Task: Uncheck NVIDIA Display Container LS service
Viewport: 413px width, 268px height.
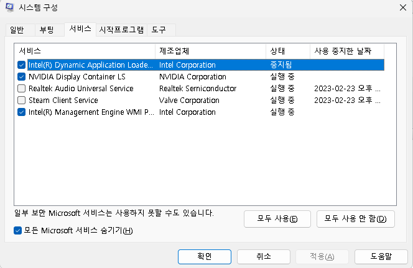Action: pyautogui.click(x=21, y=77)
